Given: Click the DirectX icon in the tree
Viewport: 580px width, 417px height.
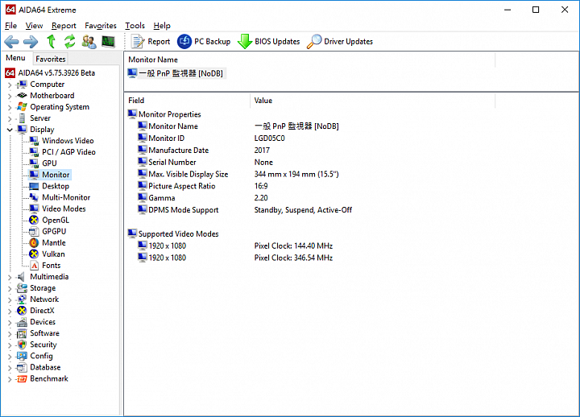Looking at the screenshot, I should 22,311.
